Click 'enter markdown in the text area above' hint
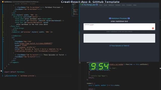The width and height of the screenshot is (161, 90). coord(119,31)
